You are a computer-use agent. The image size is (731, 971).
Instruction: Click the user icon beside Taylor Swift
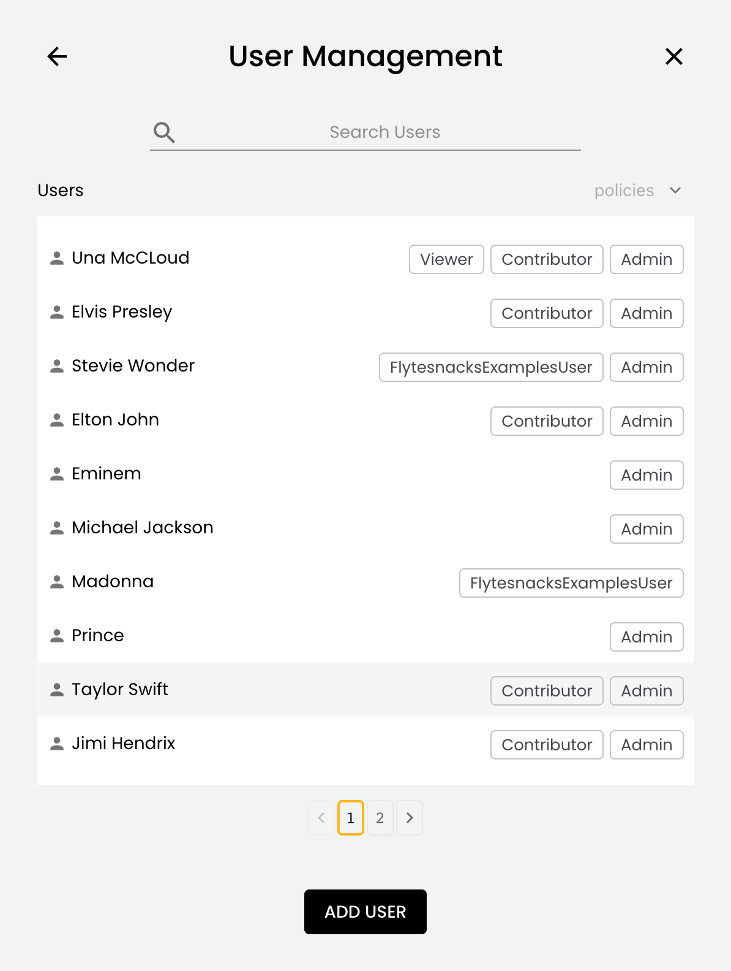[57, 690]
